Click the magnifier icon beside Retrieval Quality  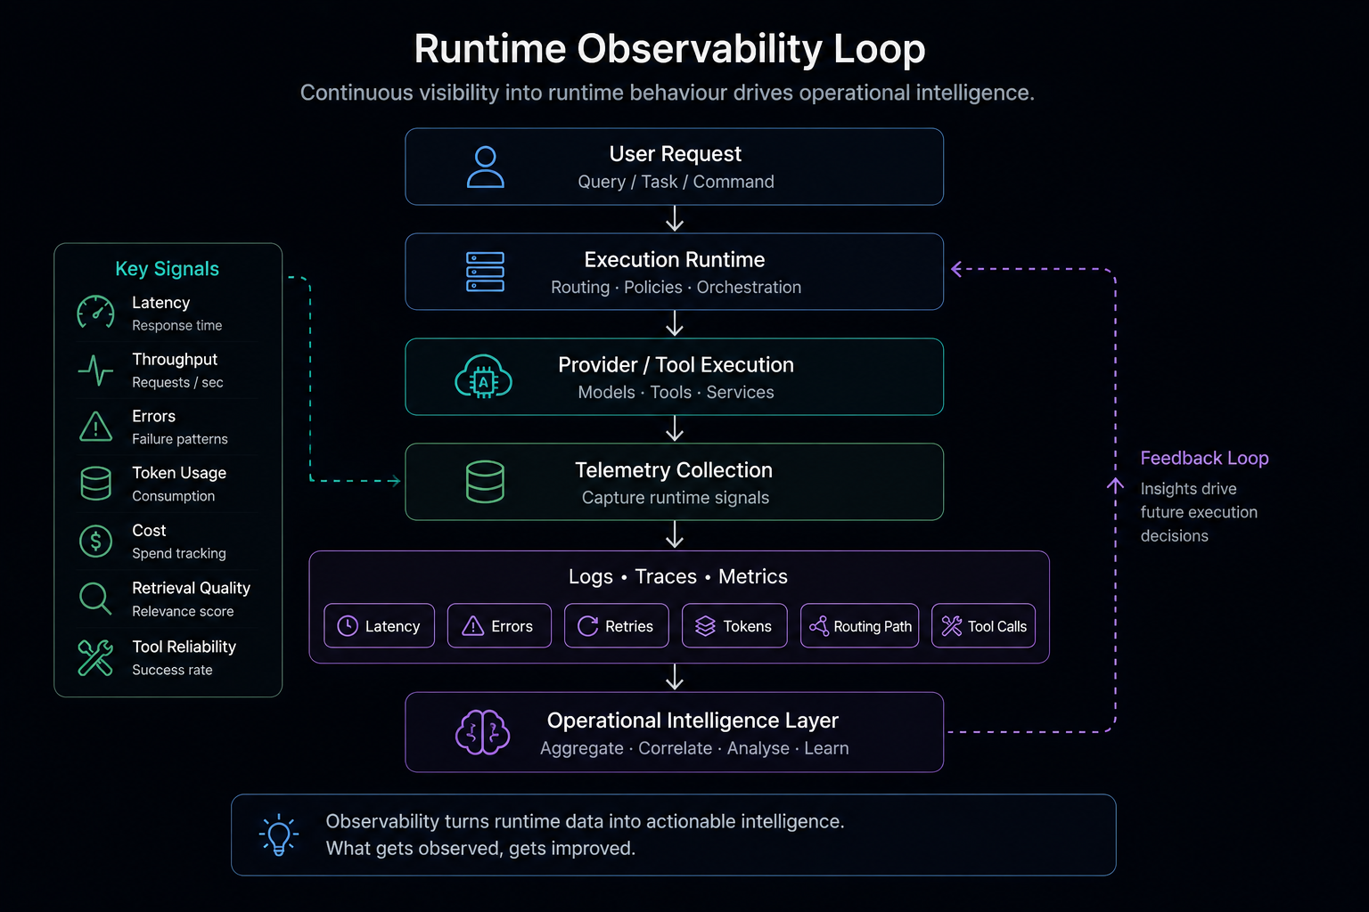click(x=95, y=598)
